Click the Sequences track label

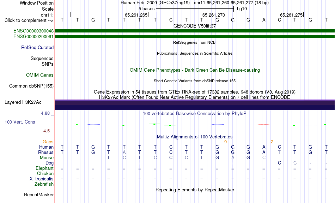42,58
